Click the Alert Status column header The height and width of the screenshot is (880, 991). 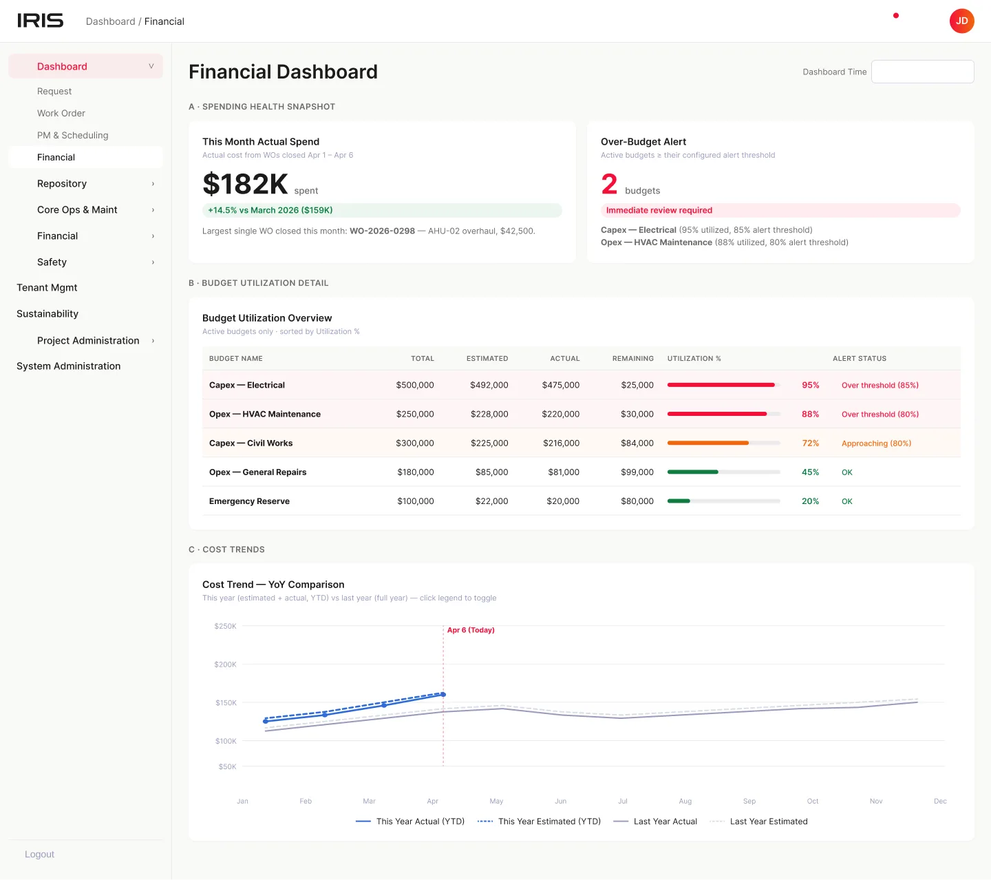coord(860,358)
